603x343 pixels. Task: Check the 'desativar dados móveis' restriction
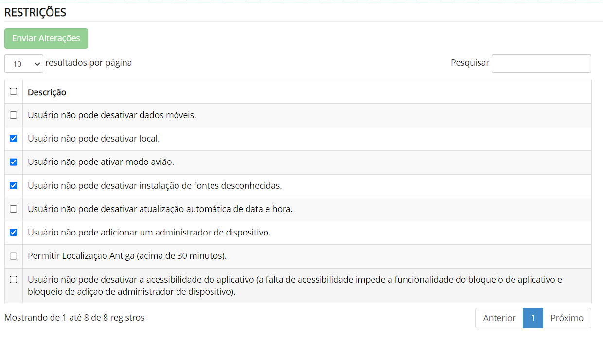coord(14,115)
